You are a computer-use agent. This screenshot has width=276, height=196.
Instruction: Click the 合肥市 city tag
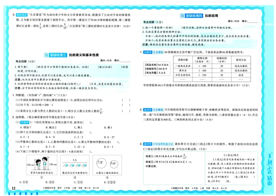[148, 52]
